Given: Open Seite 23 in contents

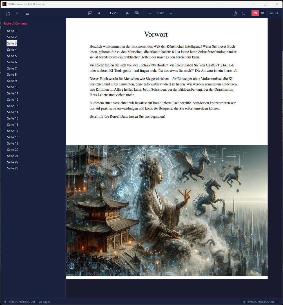Looking at the screenshot, I should [x=13, y=168].
